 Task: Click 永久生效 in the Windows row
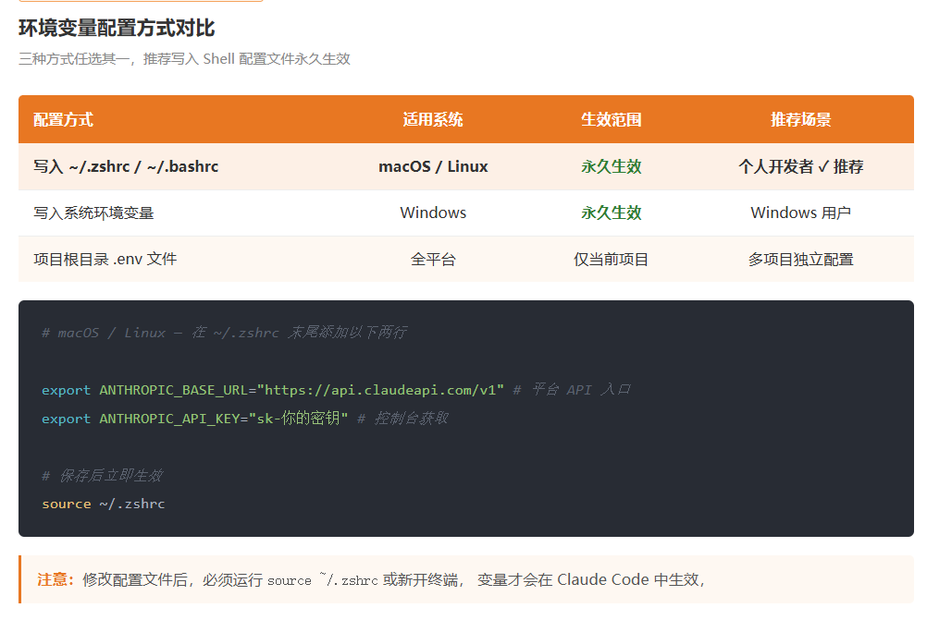point(611,213)
